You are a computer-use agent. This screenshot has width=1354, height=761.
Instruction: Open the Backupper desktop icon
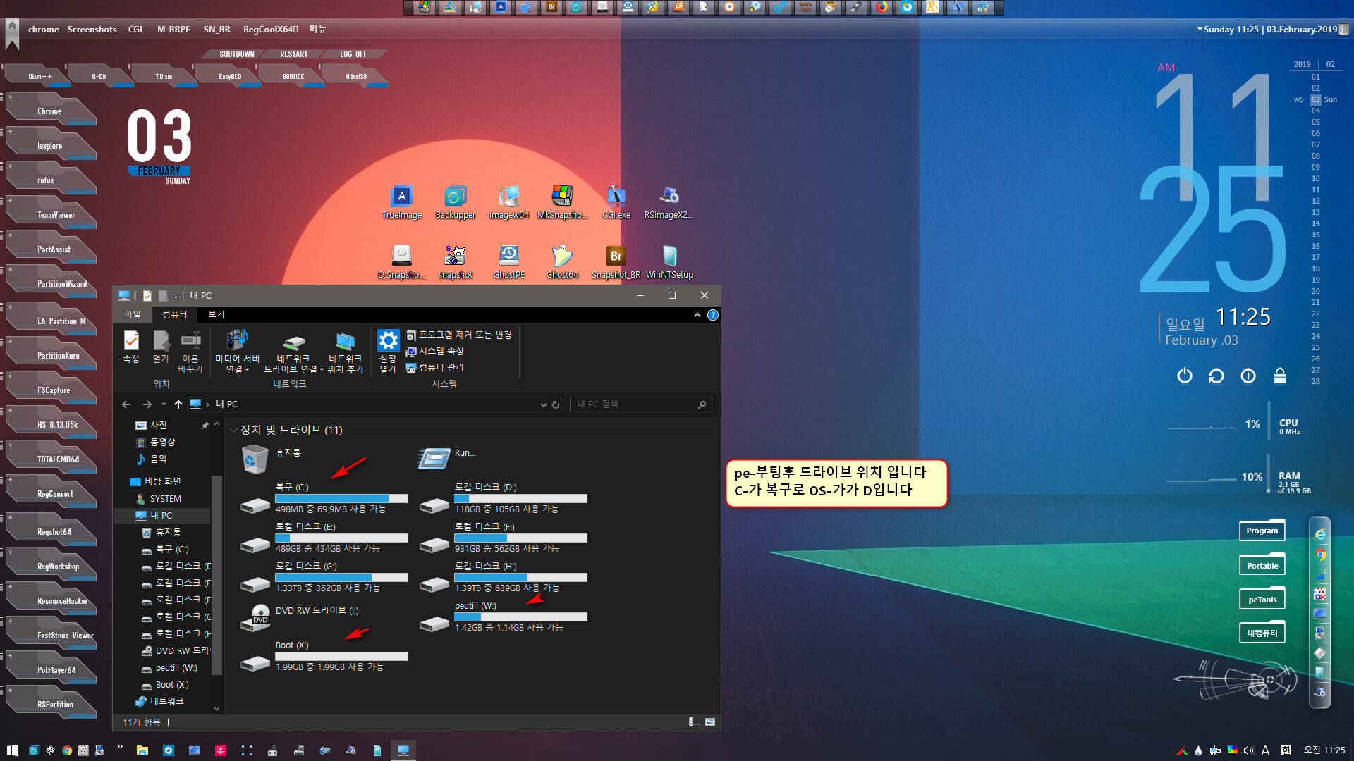(x=455, y=202)
